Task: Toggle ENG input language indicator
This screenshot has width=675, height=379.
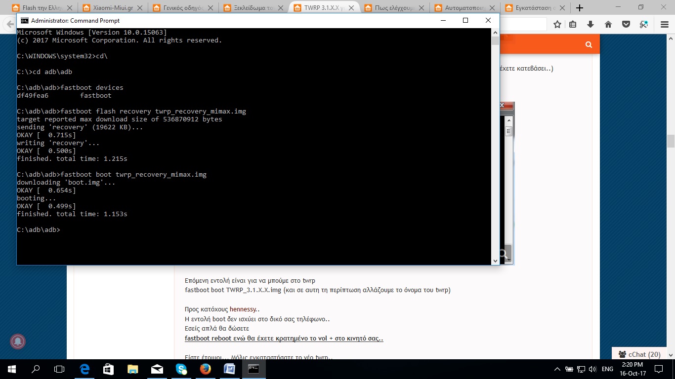Action: point(607,369)
